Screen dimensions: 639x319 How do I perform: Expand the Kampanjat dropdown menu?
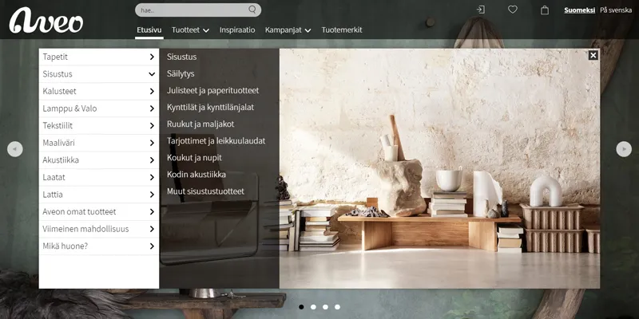click(x=288, y=30)
